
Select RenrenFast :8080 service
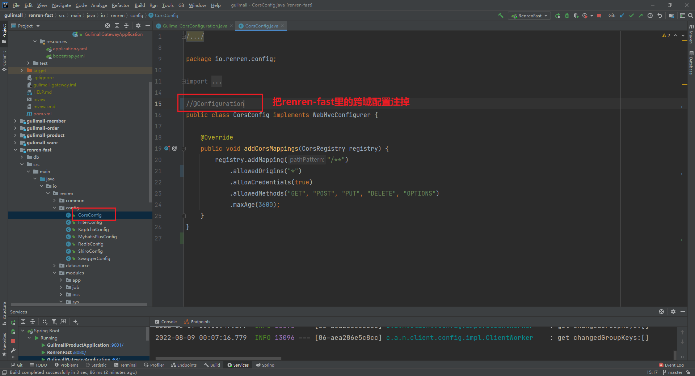tap(66, 352)
